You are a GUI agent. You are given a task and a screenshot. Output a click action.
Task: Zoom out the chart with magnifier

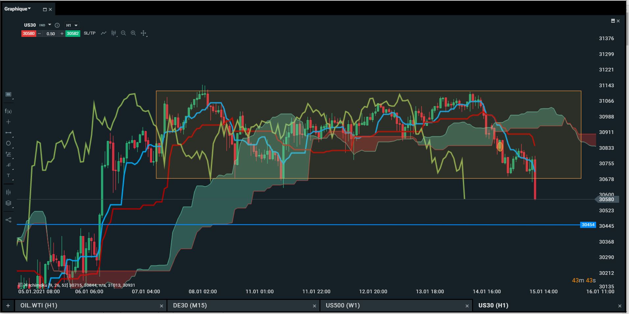(123, 33)
